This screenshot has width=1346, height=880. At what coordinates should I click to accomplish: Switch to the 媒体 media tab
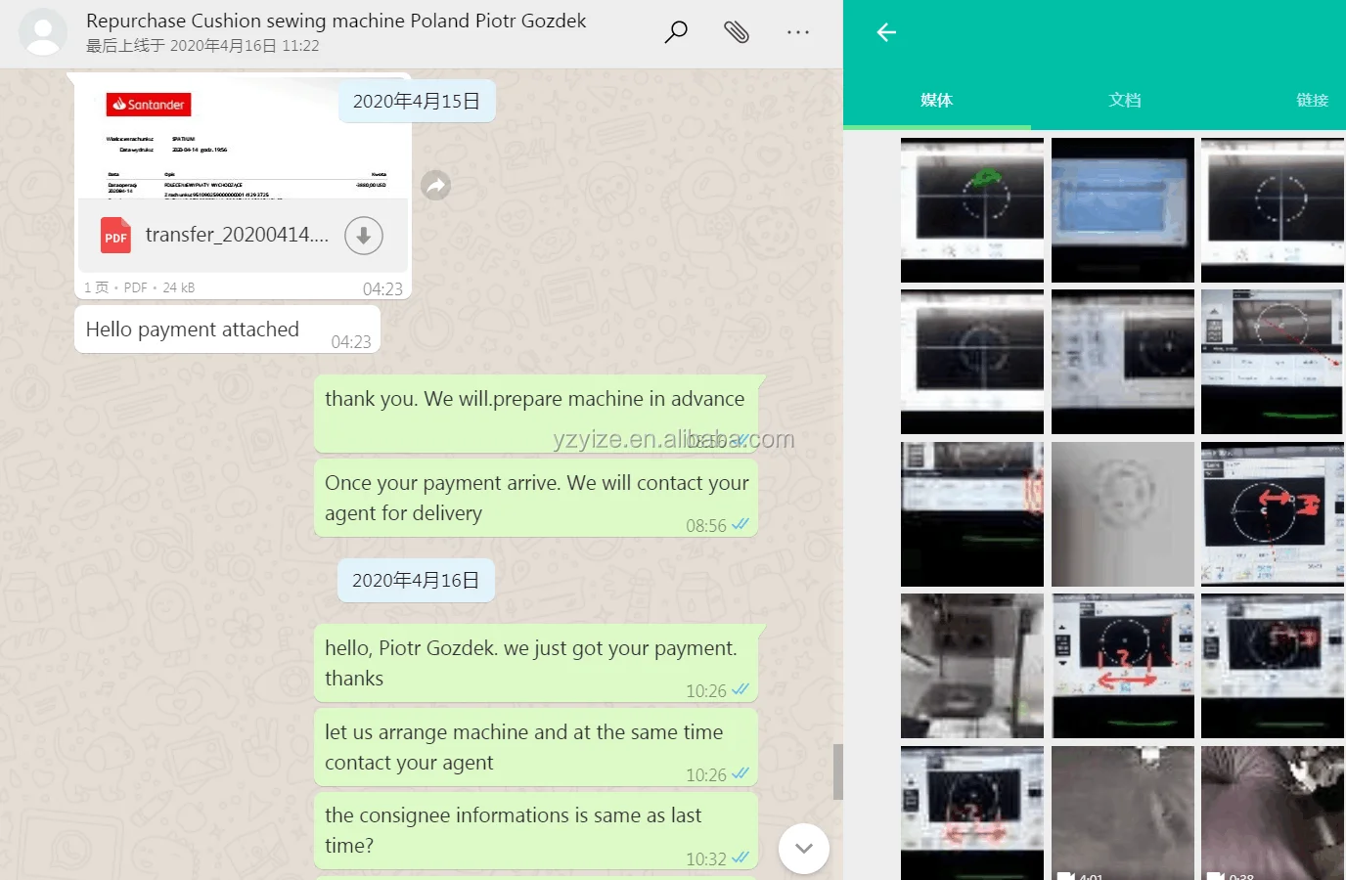tap(936, 100)
